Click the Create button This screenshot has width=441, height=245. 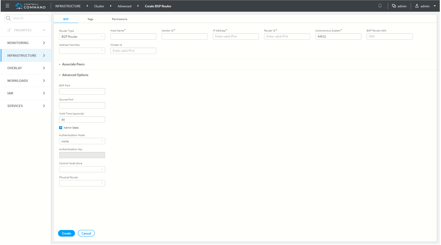66,233
